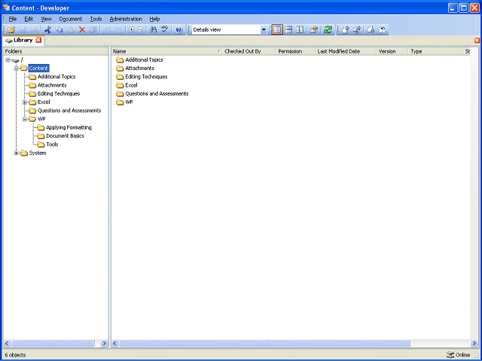Click the Save (floppy disk) toolbar icon
The height and width of the screenshot is (361, 482).
coord(23,30)
